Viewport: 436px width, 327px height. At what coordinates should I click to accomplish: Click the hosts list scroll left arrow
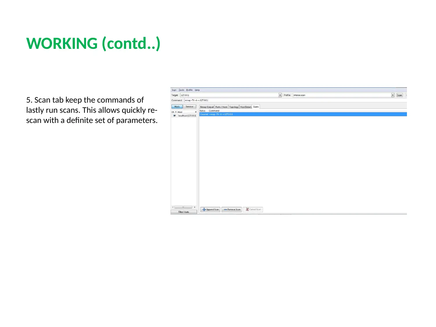tap(173, 207)
